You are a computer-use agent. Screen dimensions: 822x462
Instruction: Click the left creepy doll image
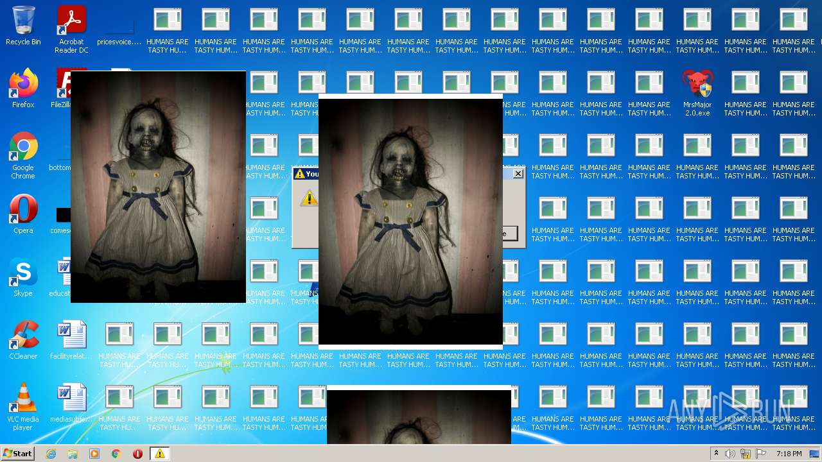point(158,187)
